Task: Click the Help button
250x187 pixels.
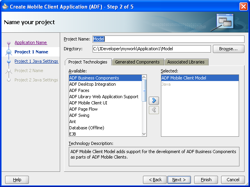Action: coord(17,180)
